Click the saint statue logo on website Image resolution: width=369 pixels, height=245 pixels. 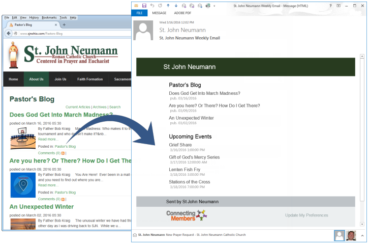tap(13, 55)
